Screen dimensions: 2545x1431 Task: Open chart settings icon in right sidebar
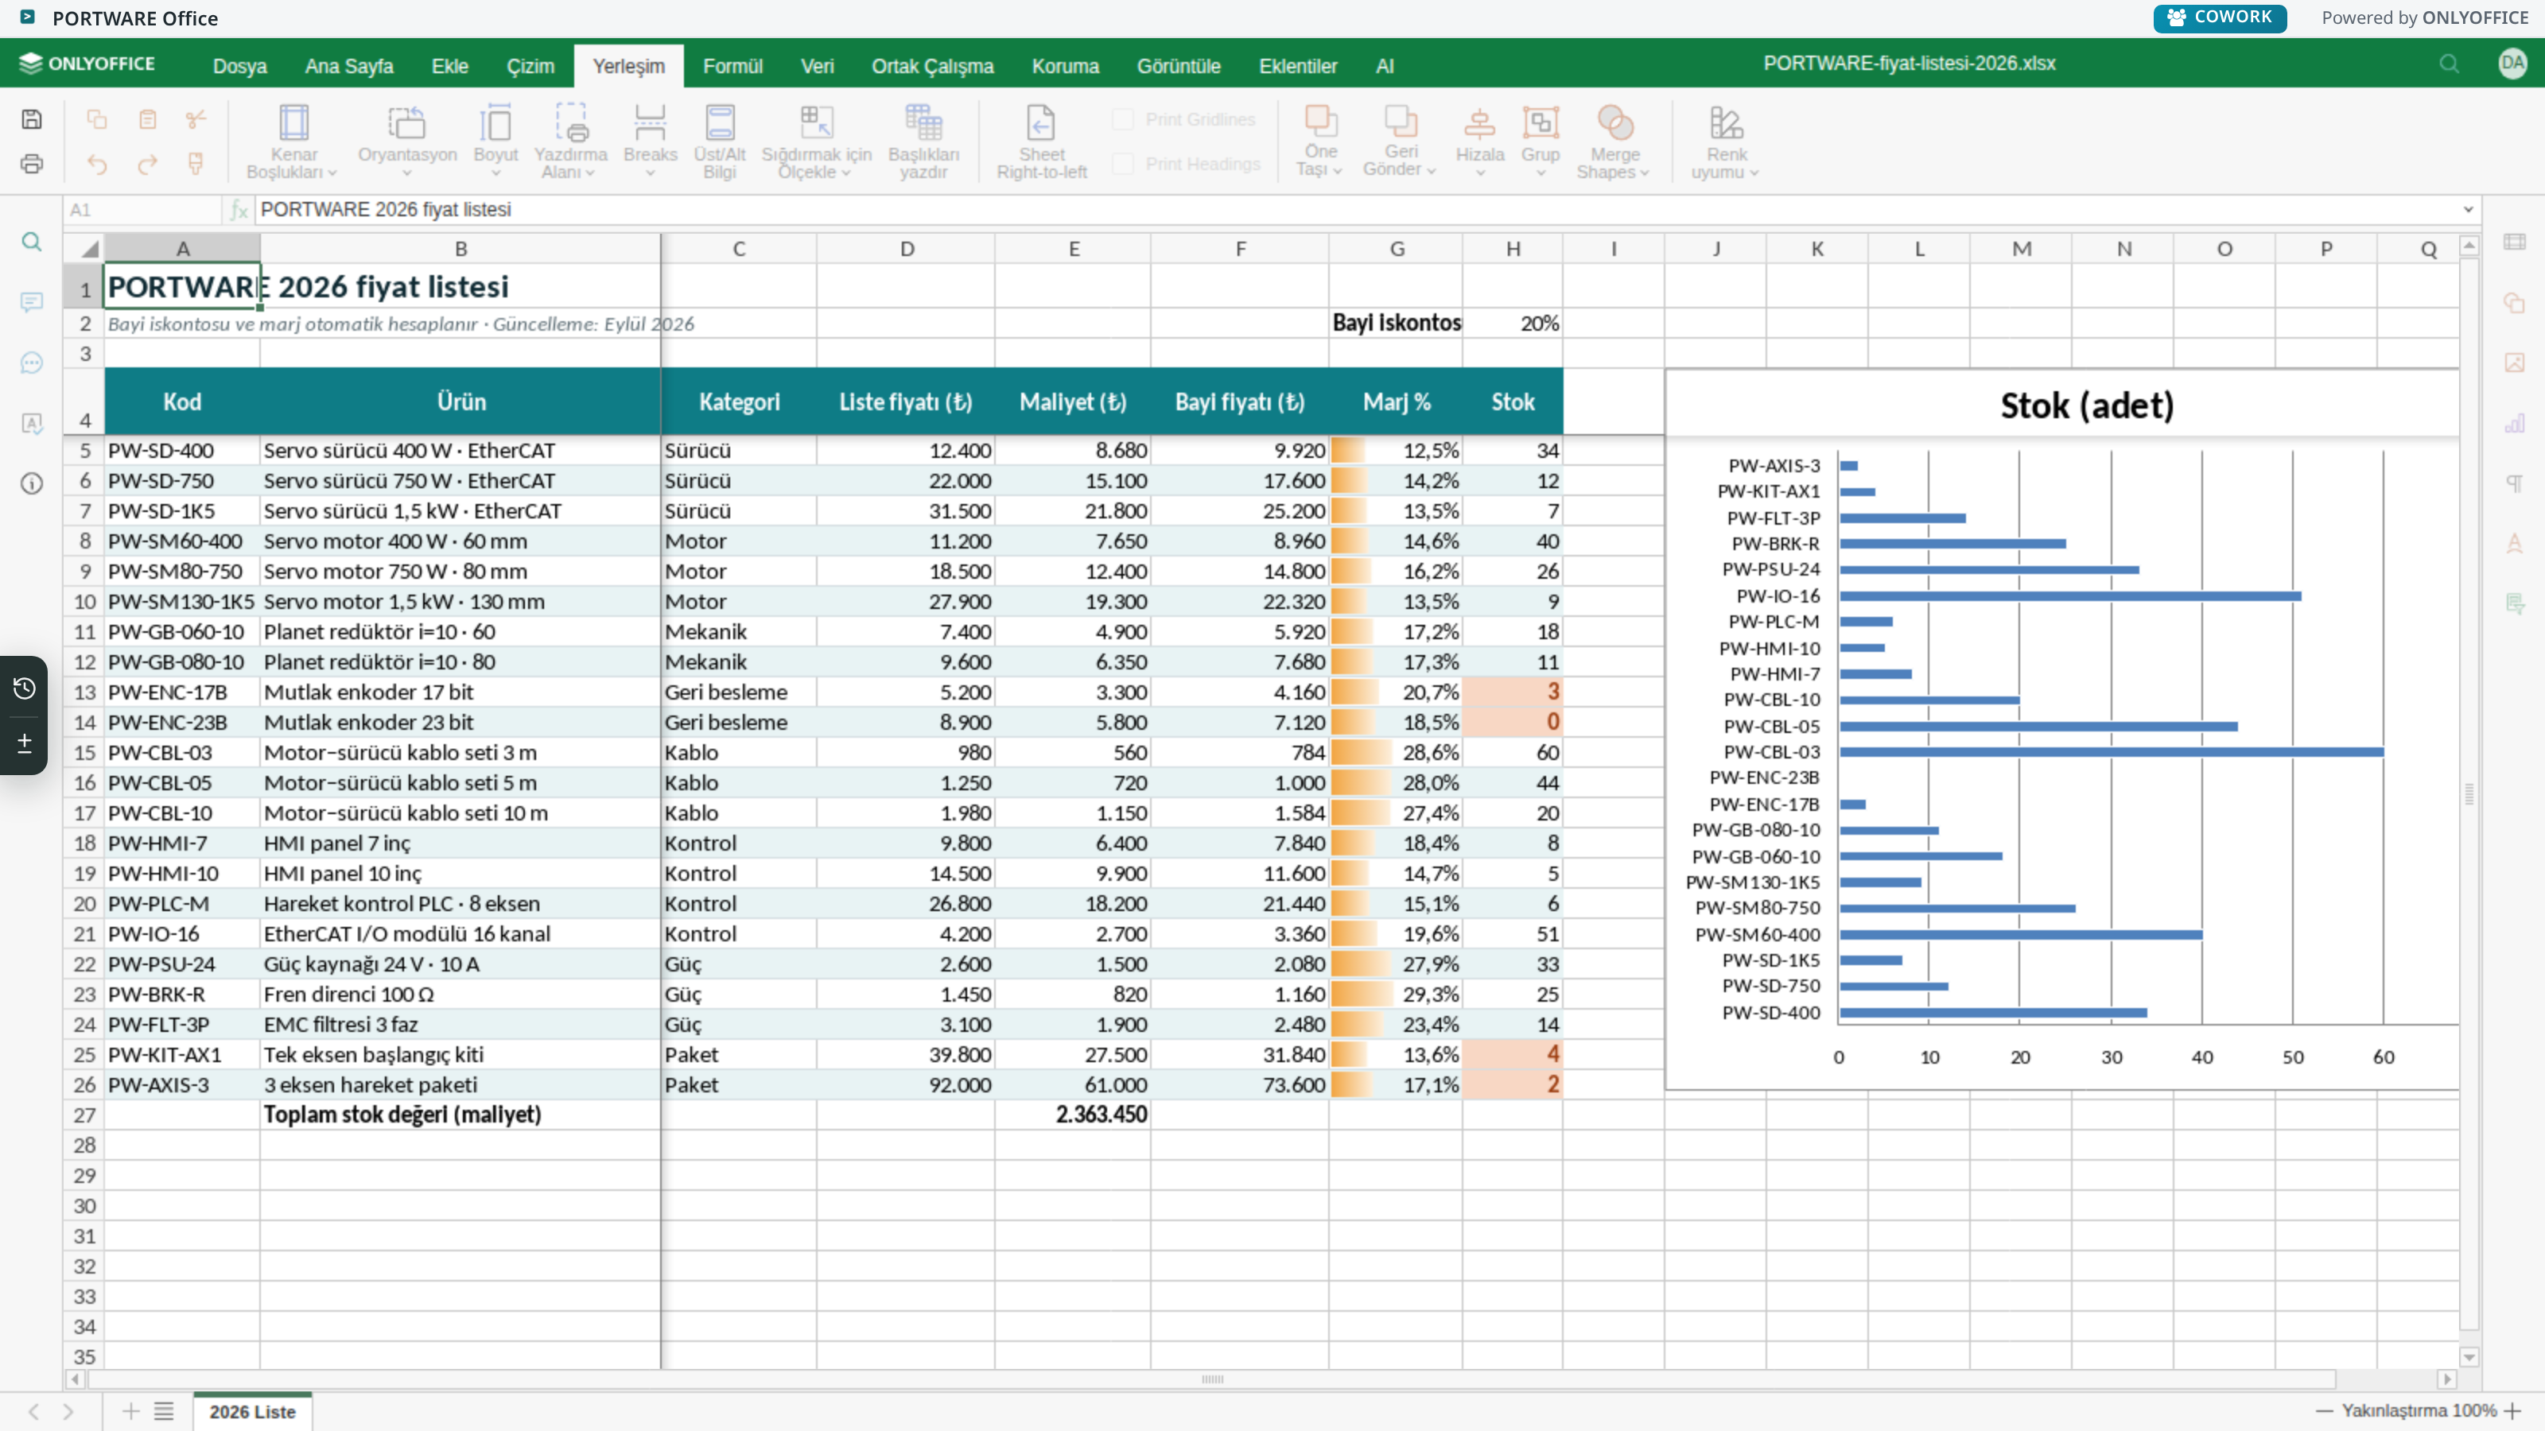2514,424
